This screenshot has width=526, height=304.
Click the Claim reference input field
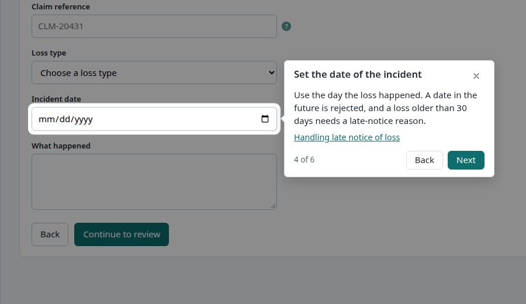click(154, 26)
